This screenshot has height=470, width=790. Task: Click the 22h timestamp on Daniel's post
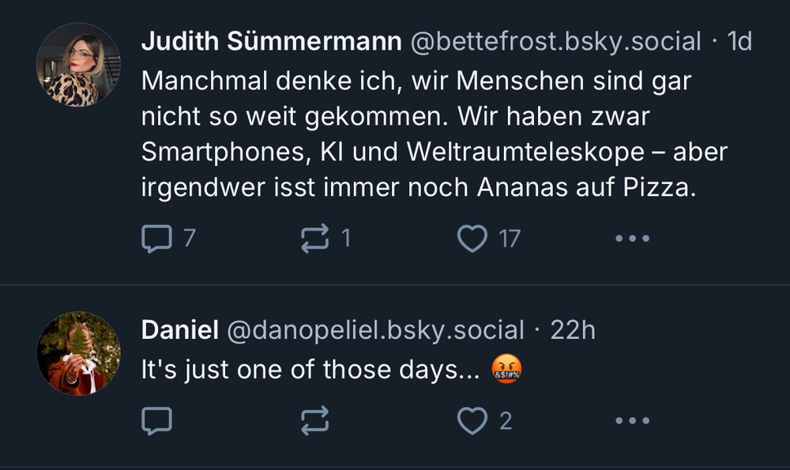(x=573, y=330)
